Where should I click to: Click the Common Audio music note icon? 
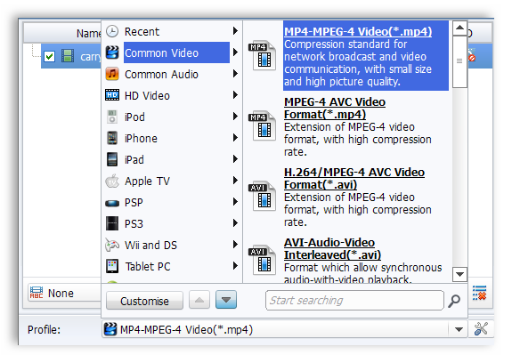click(112, 74)
